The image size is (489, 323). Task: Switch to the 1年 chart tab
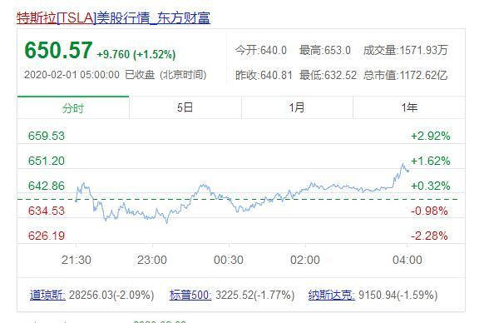409,107
